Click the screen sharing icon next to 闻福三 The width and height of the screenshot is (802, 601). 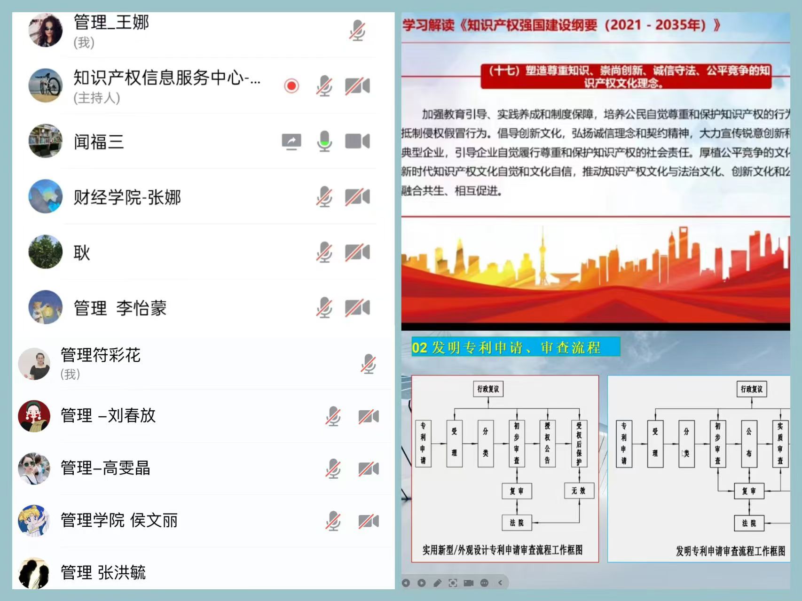(291, 141)
